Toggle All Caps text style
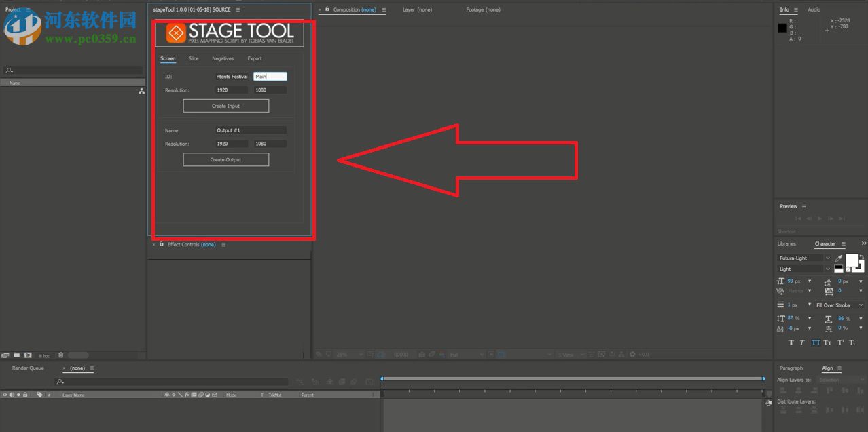The width and height of the screenshot is (868, 432). point(816,342)
